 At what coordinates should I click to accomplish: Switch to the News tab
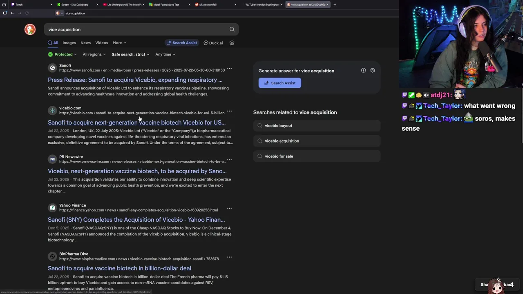click(85, 43)
